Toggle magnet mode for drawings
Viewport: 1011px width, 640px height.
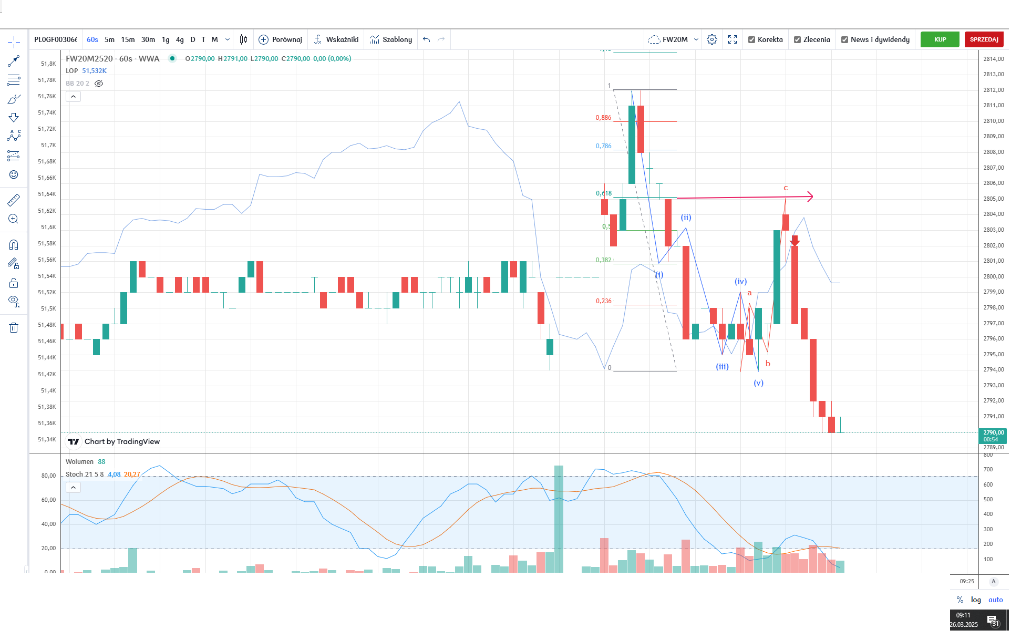(14, 244)
